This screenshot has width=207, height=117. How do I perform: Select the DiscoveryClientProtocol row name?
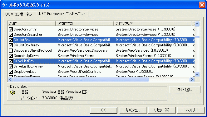[x=33, y=50]
